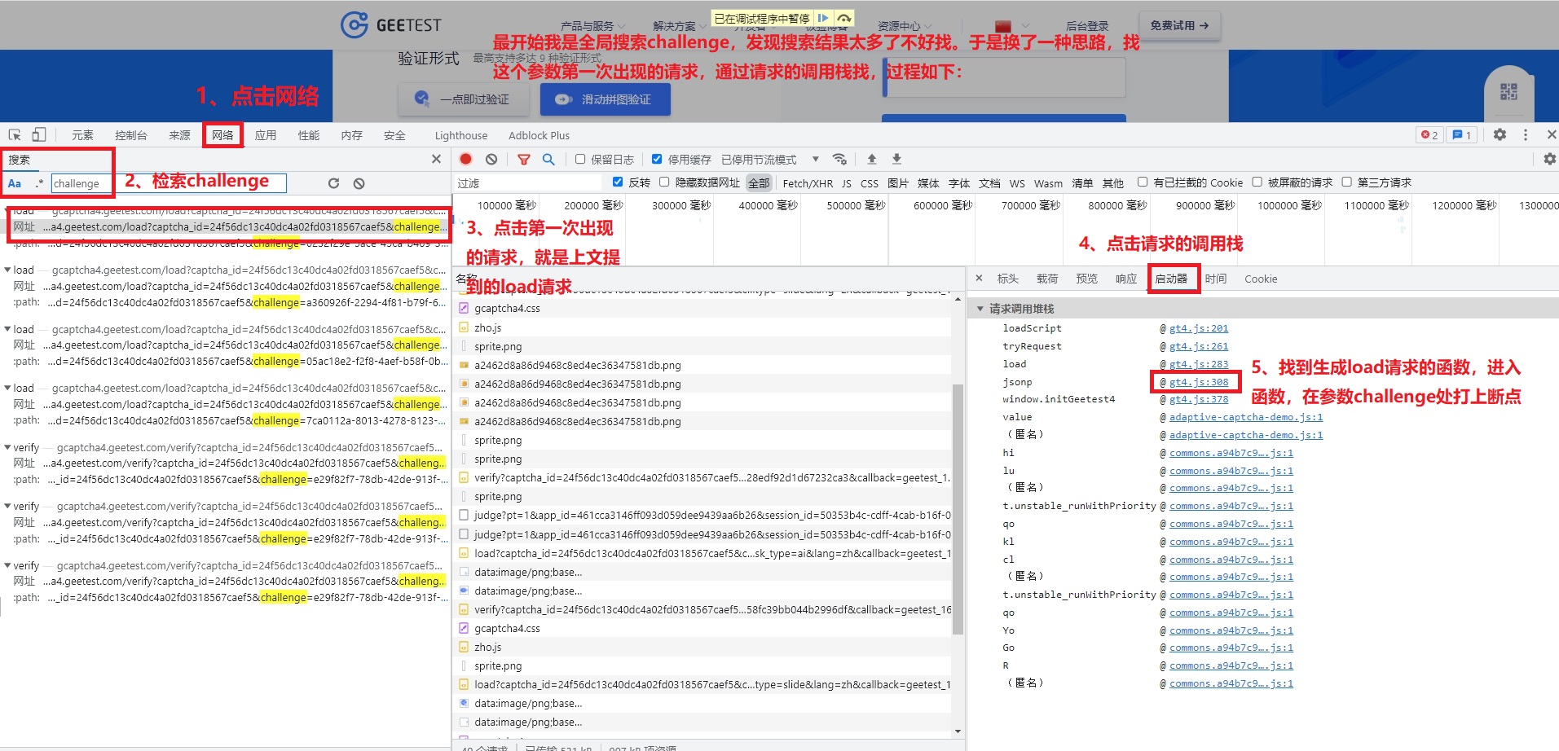Refresh the search results
Image resolution: width=1559 pixels, height=751 pixels.
pos(333,183)
